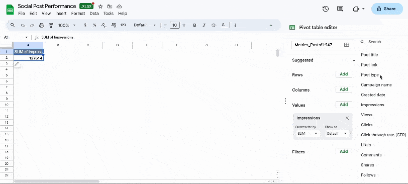Select the column B header
This screenshot has width=408, height=184.
point(58,45)
